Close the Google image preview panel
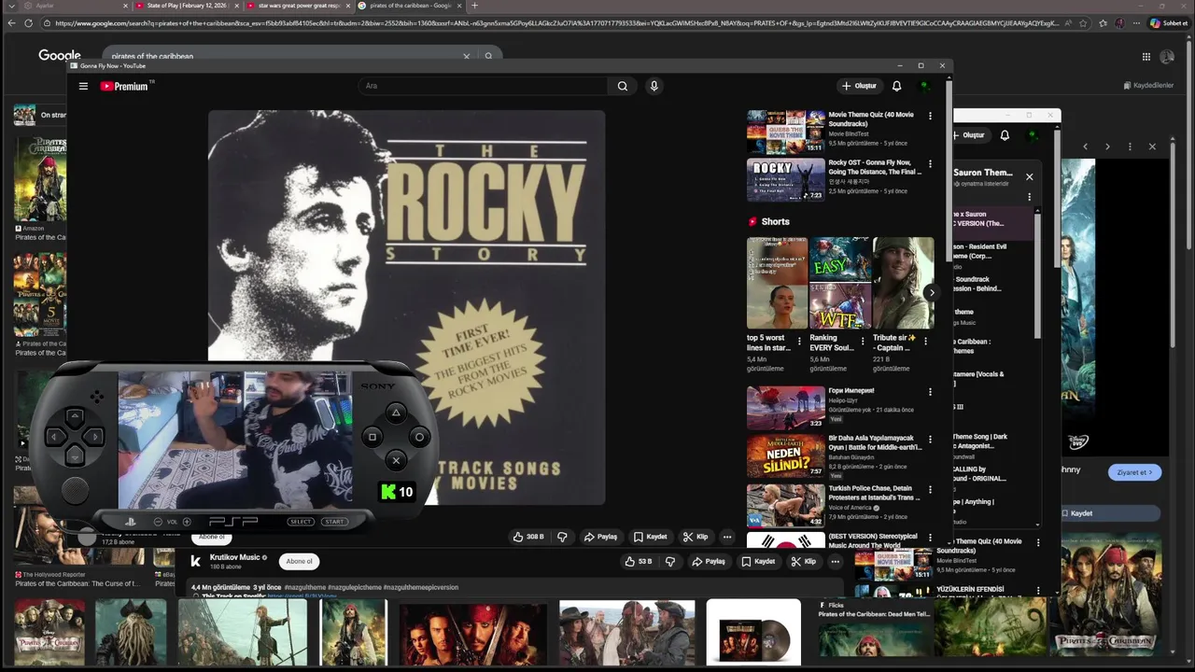 pos(1152,147)
